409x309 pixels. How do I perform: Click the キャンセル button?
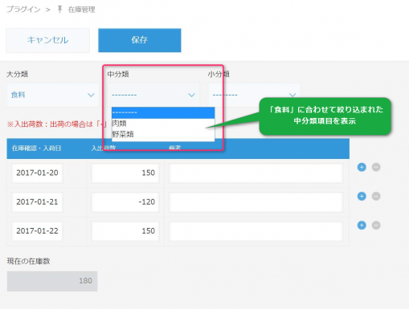tap(48, 40)
